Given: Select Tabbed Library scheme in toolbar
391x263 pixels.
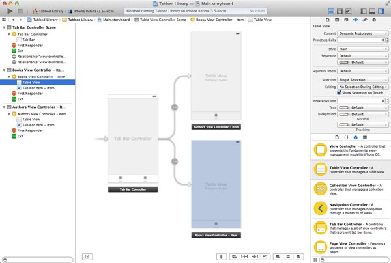Looking at the screenshot, I should [x=48, y=11].
